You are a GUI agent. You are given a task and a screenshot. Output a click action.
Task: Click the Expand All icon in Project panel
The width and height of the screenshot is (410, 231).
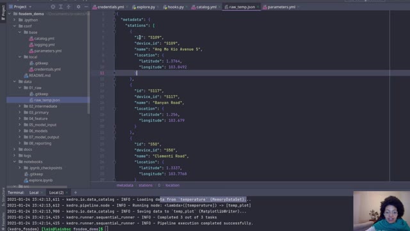pos(61,7)
